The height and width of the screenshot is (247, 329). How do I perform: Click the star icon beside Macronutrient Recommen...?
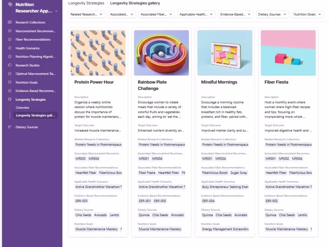pos(10,31)
